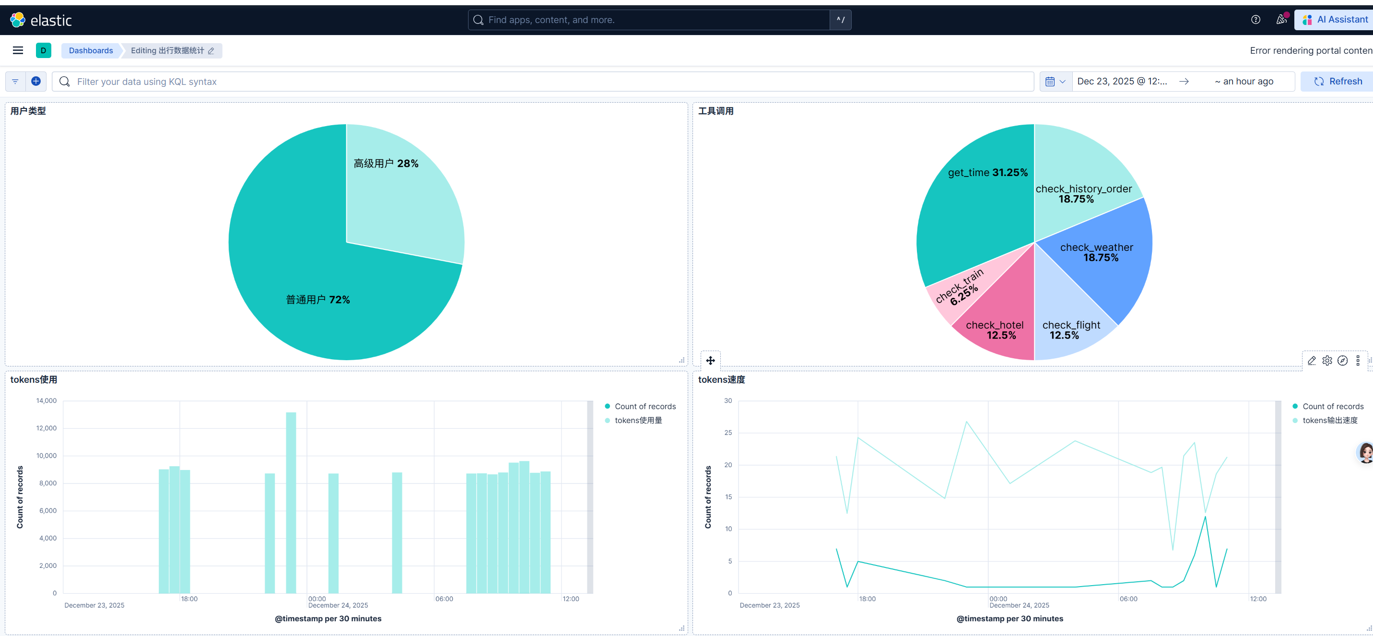Toggle tokens输出速度 legend series
Image resolution: width=1373 pixels, height=636 pixels.
(x=1329, y=420)
